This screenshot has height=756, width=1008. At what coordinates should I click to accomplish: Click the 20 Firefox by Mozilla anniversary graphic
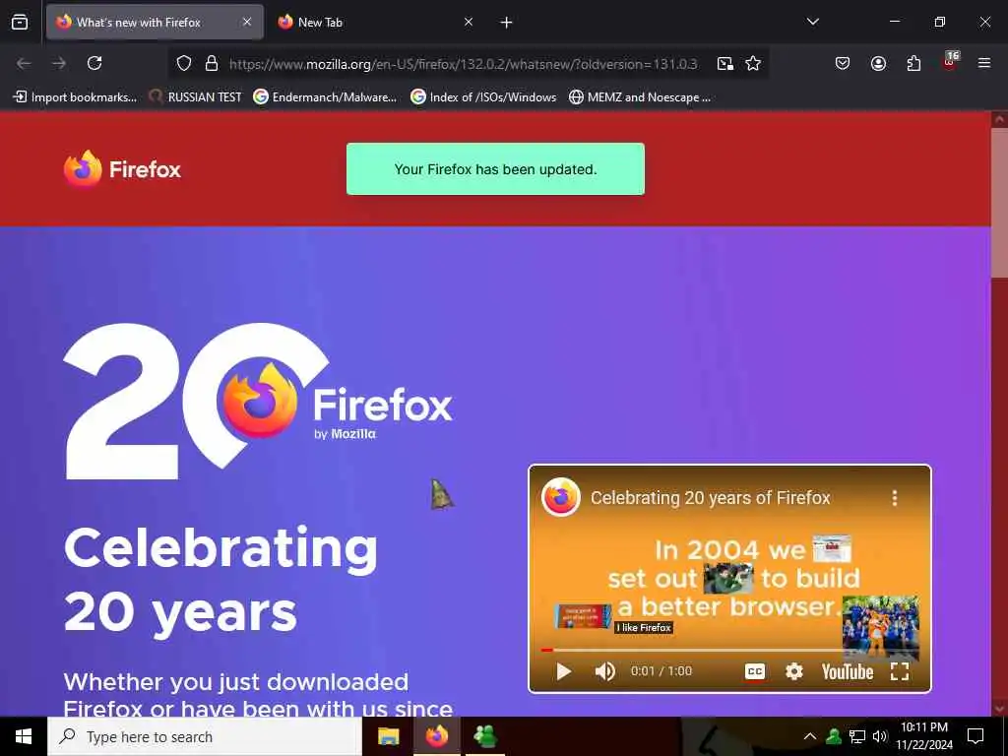pyautogui.click(x=258, y=402)
